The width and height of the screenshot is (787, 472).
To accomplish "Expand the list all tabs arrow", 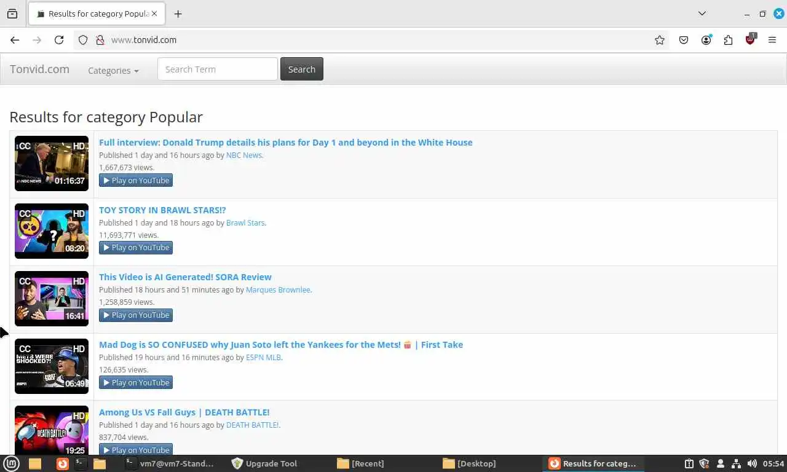I will click(702, 14).
